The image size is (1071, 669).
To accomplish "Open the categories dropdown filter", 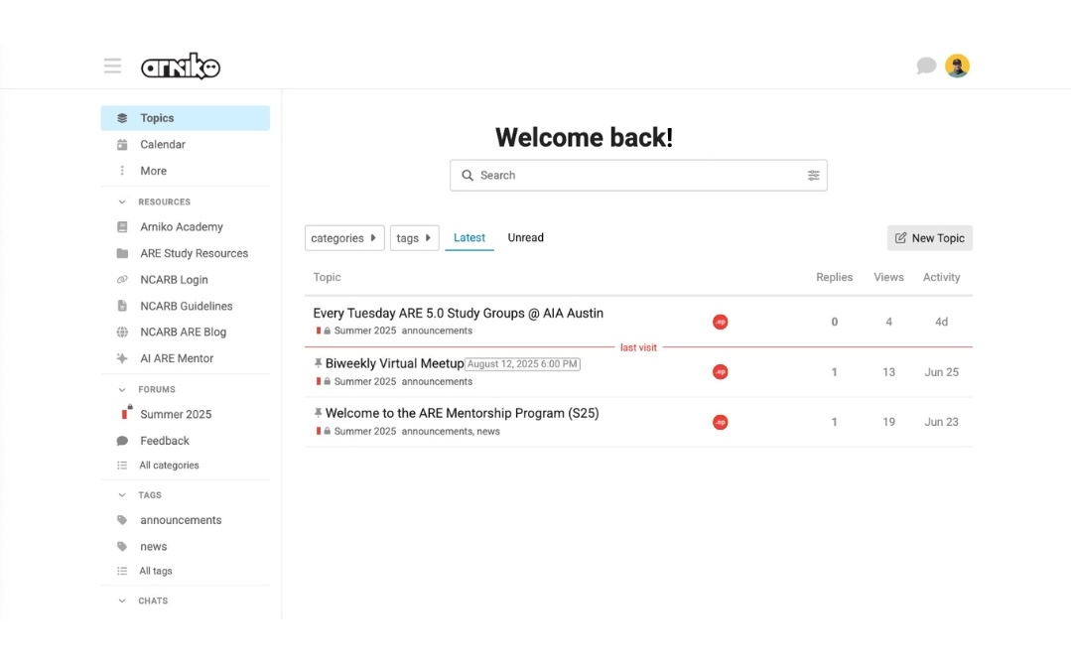I will 344,238.
